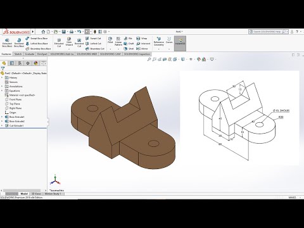304x228 pixels.
Task: Open the Curves dropdown arrow
Action: [x=169, y=49]
